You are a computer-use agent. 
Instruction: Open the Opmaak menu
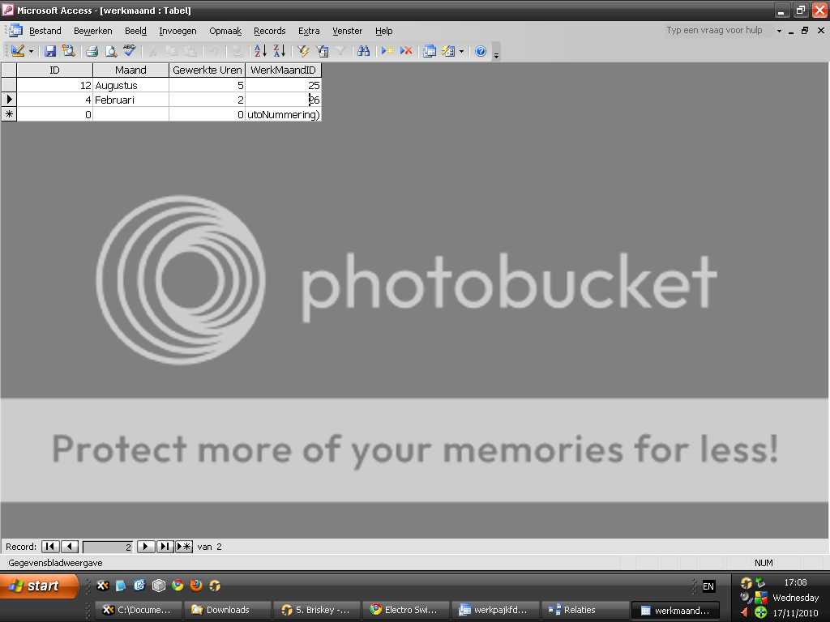(225, 31)
